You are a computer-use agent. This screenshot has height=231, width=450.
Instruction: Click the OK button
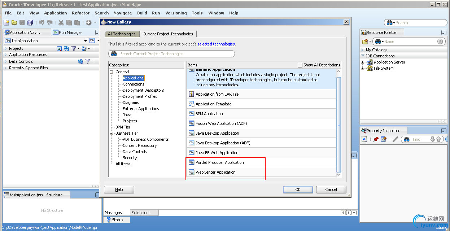[298, 189]
